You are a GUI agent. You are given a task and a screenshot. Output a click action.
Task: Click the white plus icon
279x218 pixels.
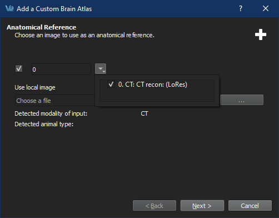(x=261, y=34)
